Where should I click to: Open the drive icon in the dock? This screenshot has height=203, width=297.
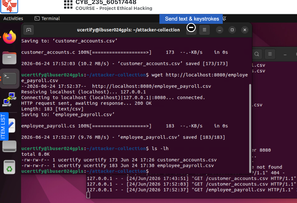click(x=9, y=146)
